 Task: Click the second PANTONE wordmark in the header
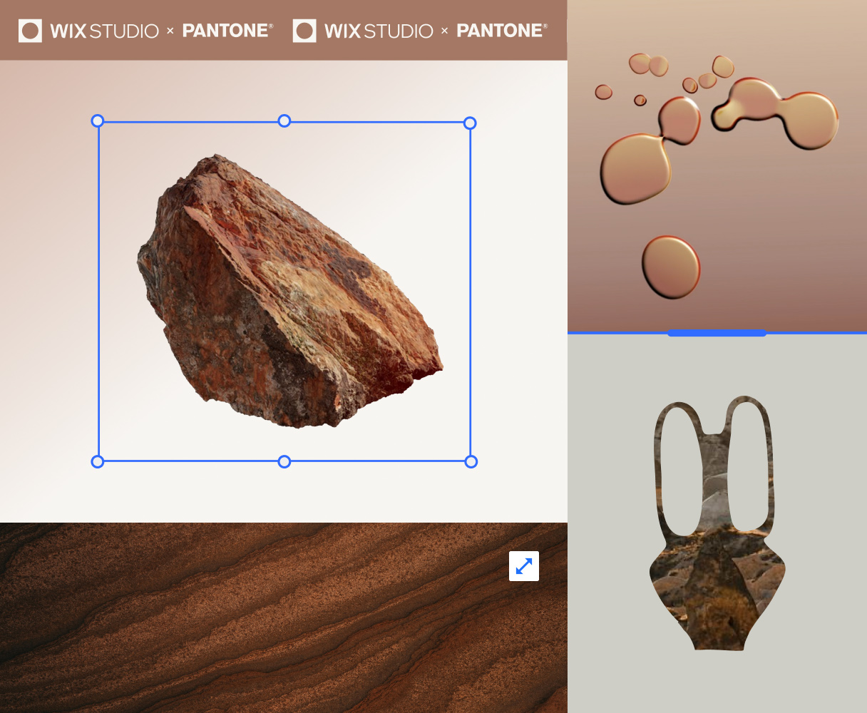point(502,31)
